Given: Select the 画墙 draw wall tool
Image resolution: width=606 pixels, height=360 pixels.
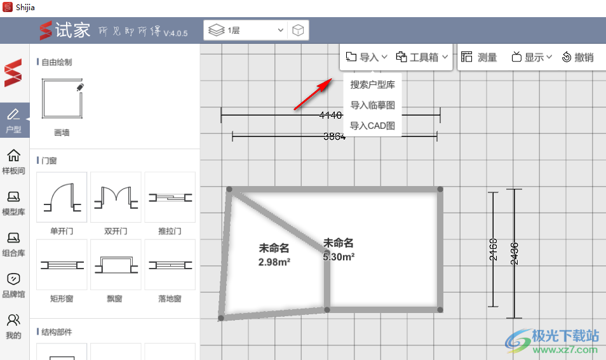Looking at the screenshot, I should [62, 98].
